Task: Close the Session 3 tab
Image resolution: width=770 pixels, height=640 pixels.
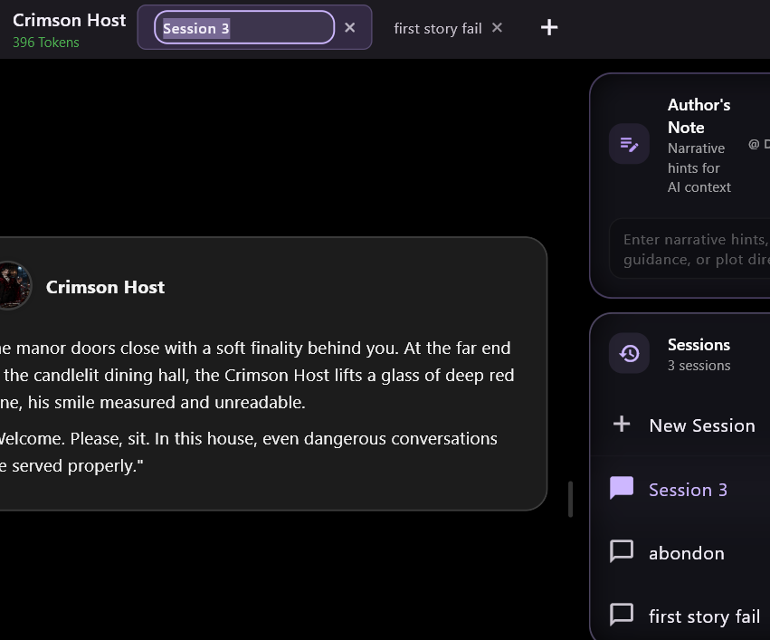Action: click(x=349, y=27)
